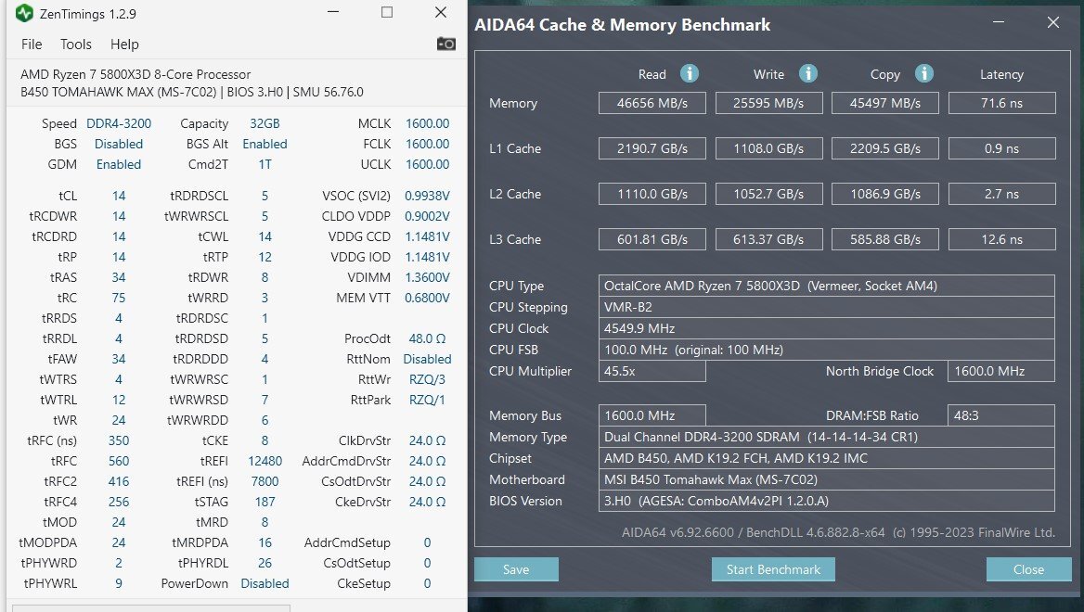The width and height of the screenshot is (1084, 612).
Task: Click the CPU Stepping field VMR-B2
Action: (x=827, y=307)
